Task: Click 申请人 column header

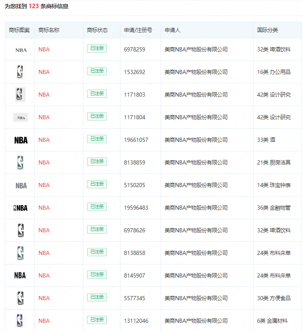Action: click(172, 30)
